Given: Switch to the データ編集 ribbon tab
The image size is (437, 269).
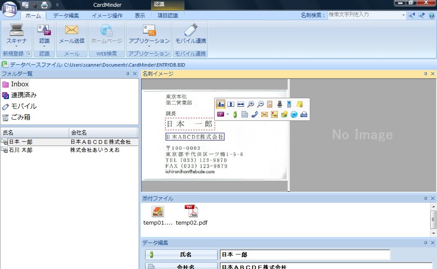Looking at the screenshot, I should tap(66, 16).
